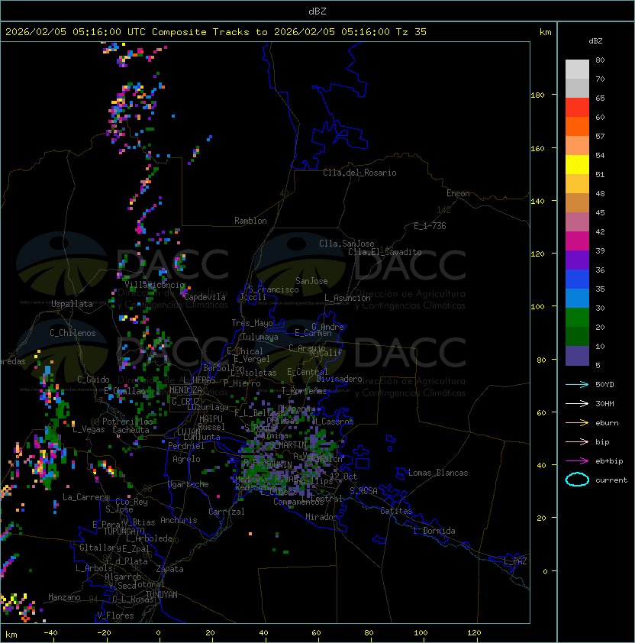Click the Lomas_Blancas label
Viewport: 635px width, 643px height.
coord(438,473)
